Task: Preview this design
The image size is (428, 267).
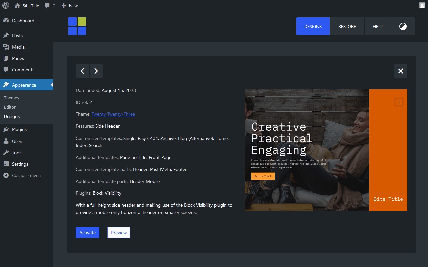Action: tap(119, 233)
